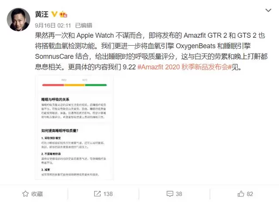Open the username 黄汪 link
This screenshot has height=202, width=279.
click(42, 14)
